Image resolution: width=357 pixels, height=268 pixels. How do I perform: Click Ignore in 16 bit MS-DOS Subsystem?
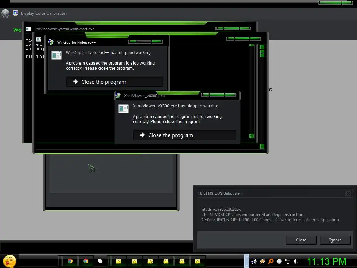pyautogui.click(x=335, y=240)
